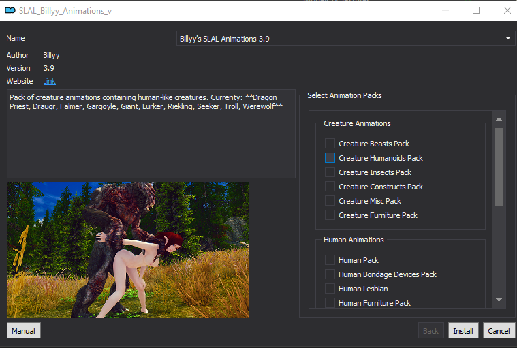Enable the Creature Furniture Pack checkbox
The width and height of the screenshot is (517, 348).
(x=330, y=215)
